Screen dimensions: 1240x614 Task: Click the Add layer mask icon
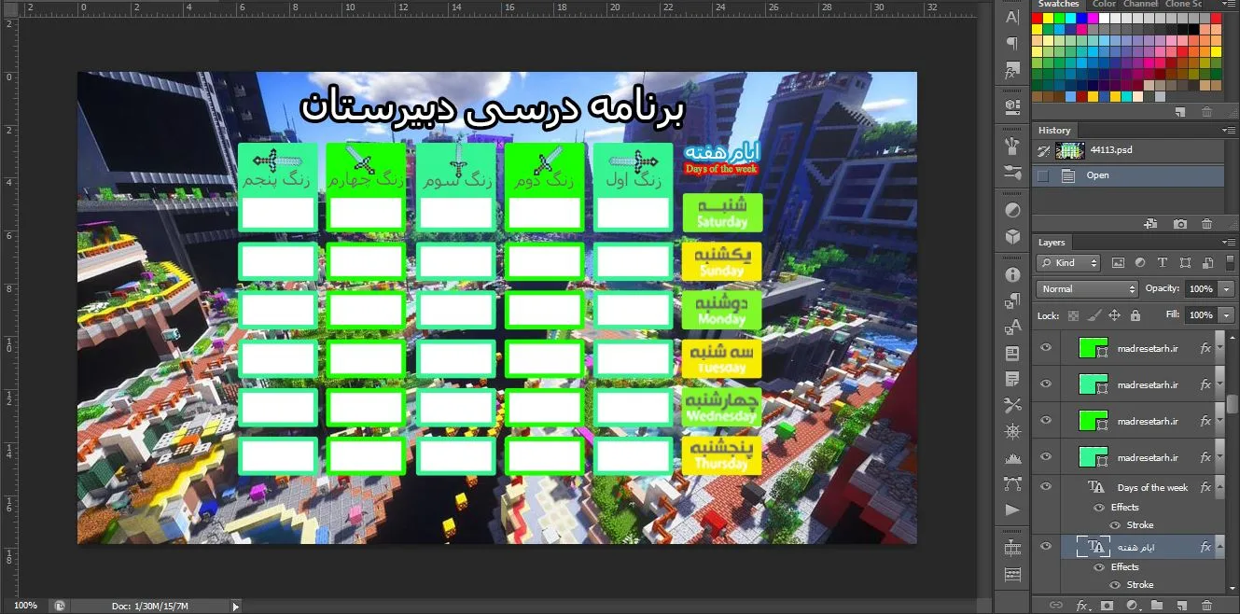click(1106, 606)
